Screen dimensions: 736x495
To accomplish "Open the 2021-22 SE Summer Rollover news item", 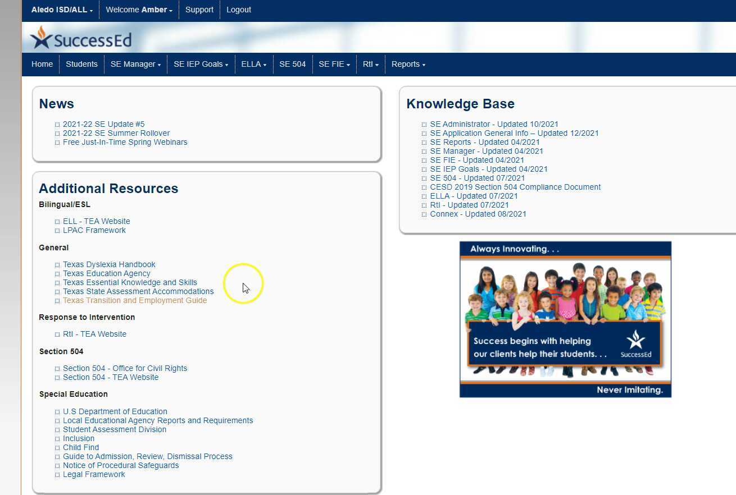I will coord(116,133).
